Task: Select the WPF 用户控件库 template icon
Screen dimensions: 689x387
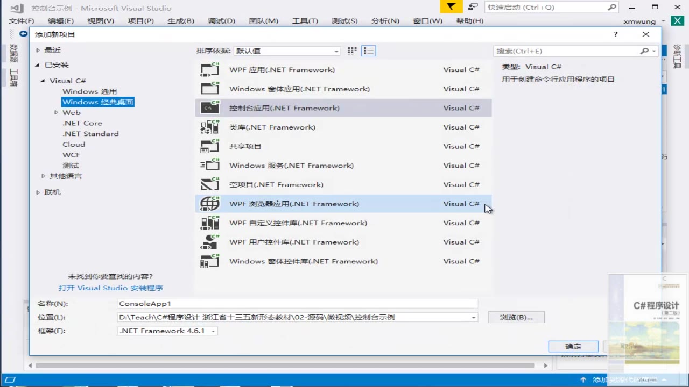Action: [x=210, y=242]
